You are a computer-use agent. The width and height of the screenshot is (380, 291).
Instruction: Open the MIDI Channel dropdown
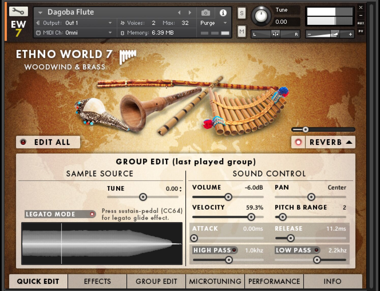(110, 33)
